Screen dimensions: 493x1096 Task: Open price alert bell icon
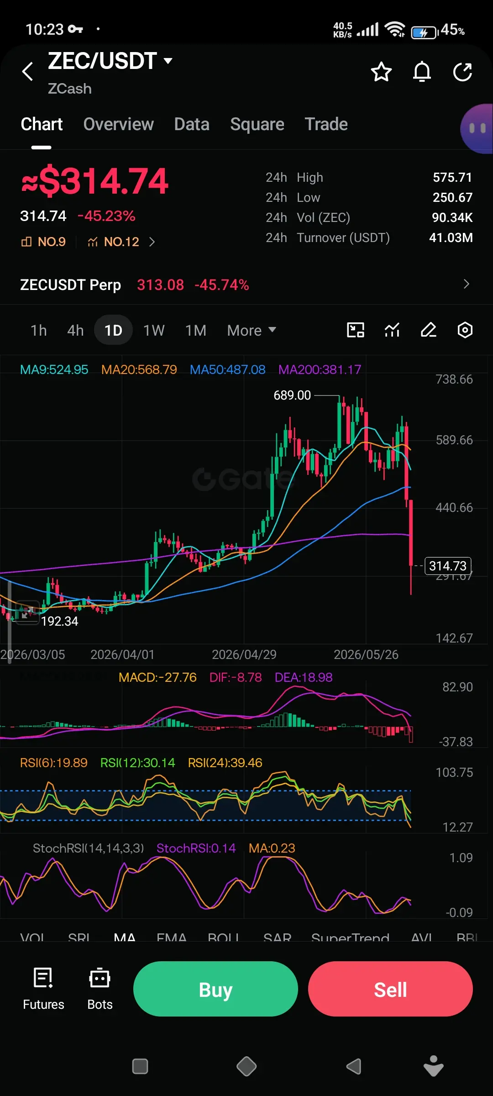[x=422, y=72]
